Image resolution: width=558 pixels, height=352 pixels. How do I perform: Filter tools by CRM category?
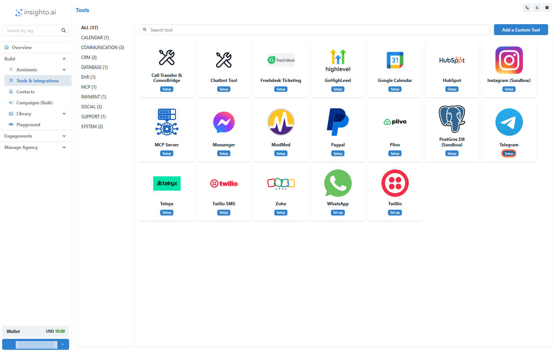point(89,57)
